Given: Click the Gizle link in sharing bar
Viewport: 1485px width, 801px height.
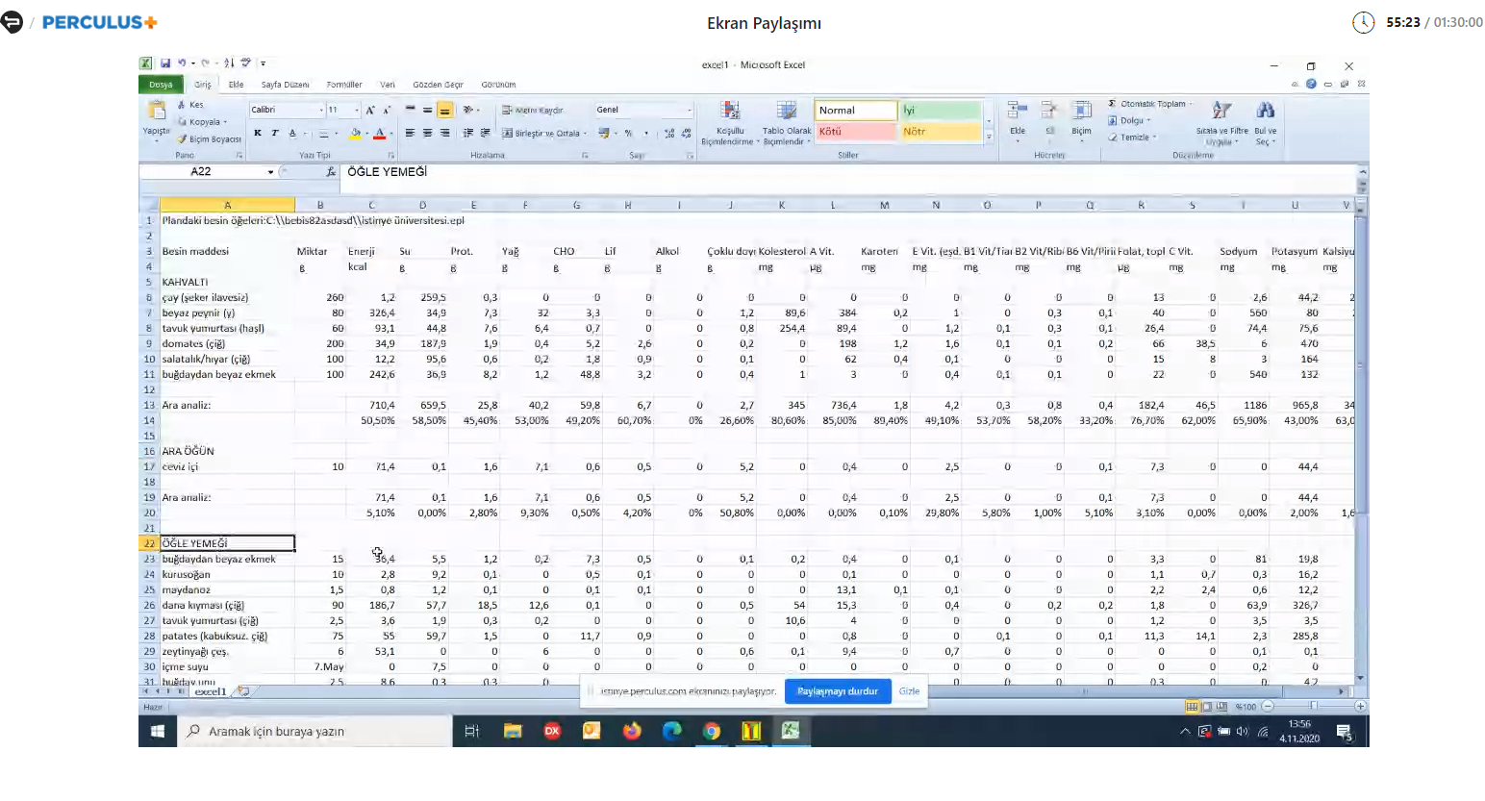Looking at the screenshot, I should coord(909,691).
